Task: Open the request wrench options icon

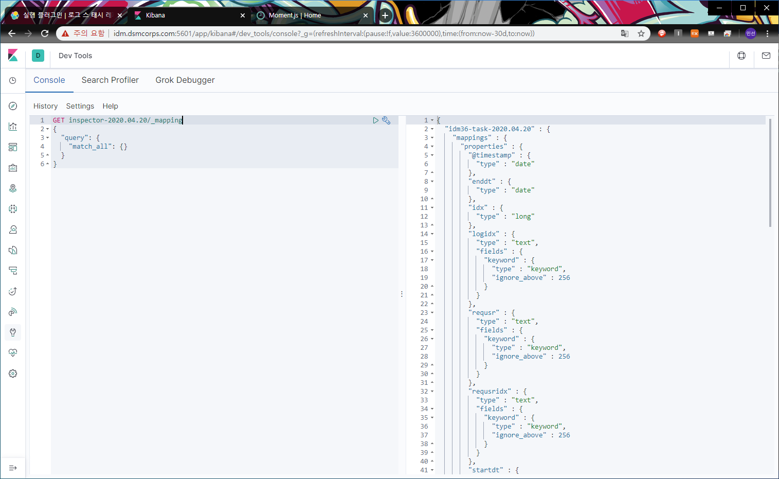Action: [386, 120]
